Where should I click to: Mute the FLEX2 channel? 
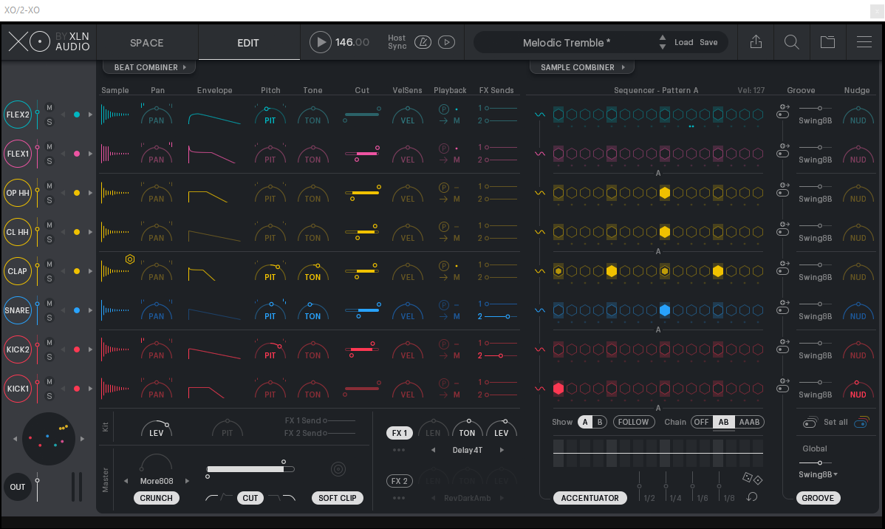(x=49, y=108)
